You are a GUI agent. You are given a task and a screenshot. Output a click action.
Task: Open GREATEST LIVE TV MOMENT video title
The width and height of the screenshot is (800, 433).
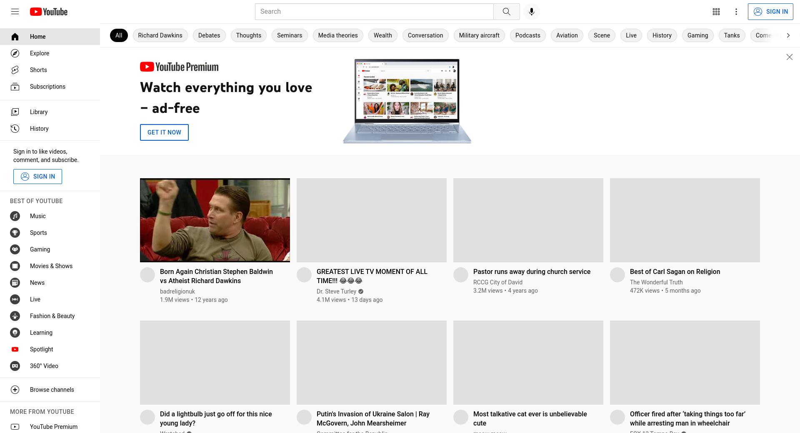tap(372, 276)
